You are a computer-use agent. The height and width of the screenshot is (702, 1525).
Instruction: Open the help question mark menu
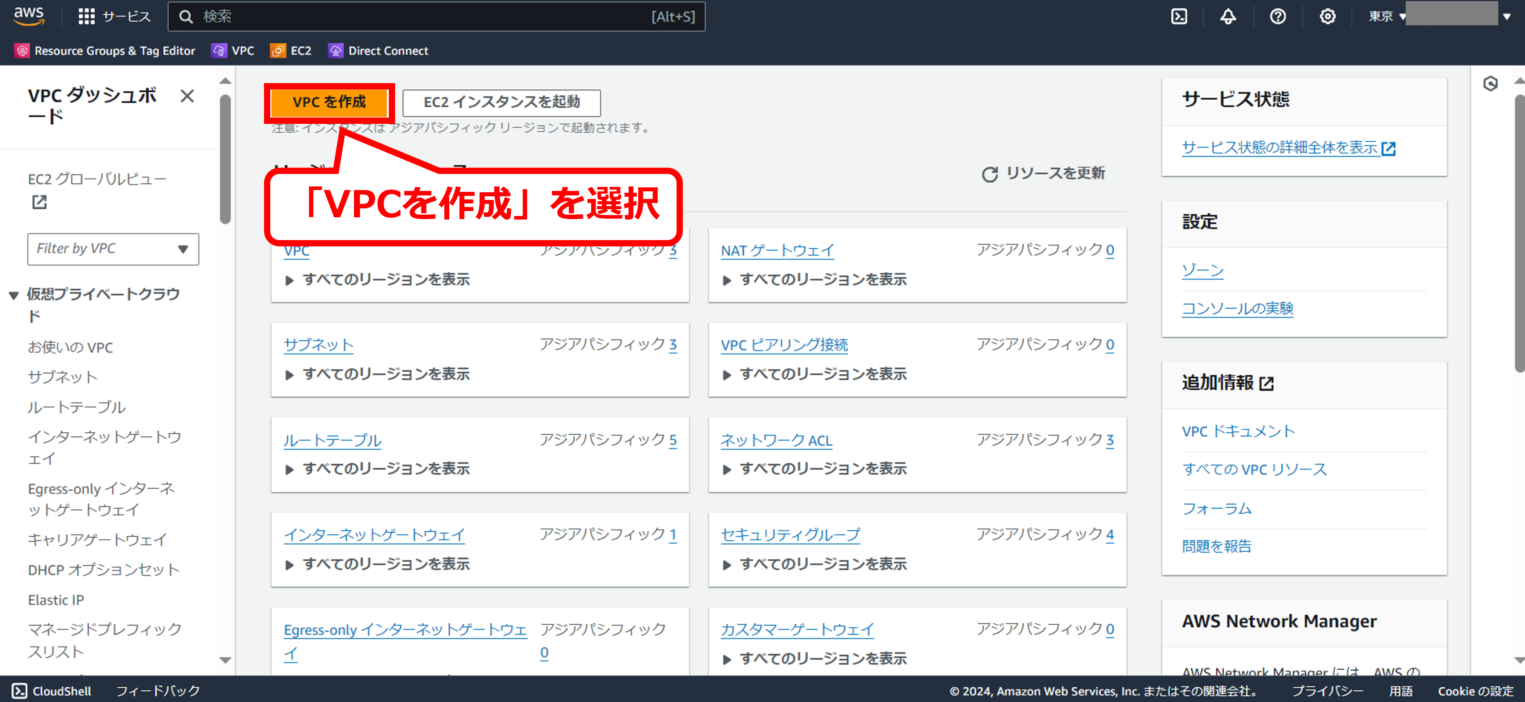coord(1278,17)
